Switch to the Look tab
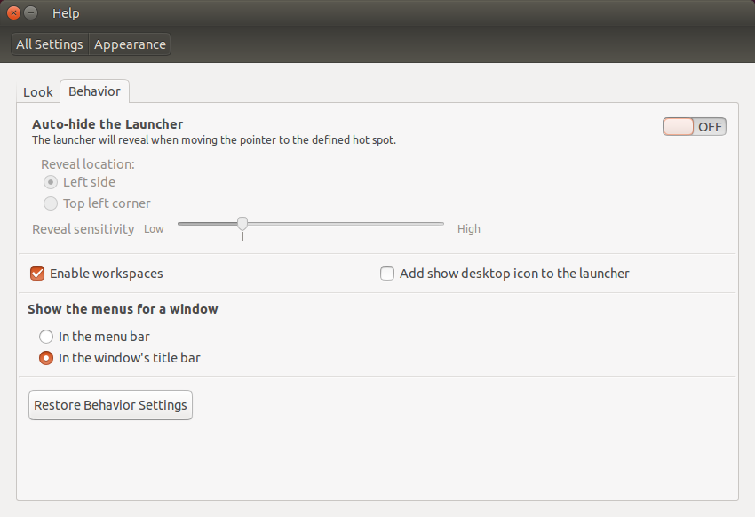This screenshot has width=755, height=517. 38,92
